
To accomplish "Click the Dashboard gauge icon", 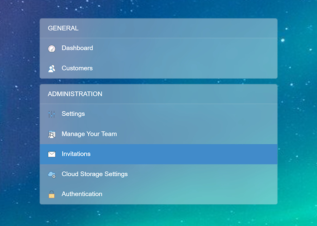I will (x=52, y=48).
